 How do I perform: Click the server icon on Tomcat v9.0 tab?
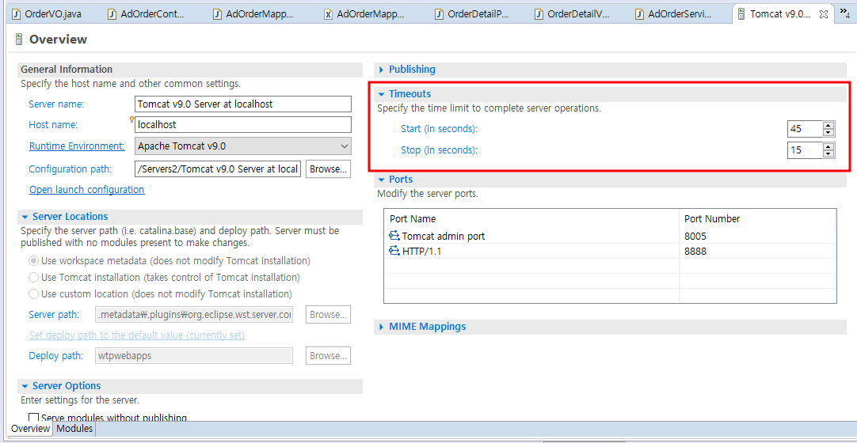741,14
